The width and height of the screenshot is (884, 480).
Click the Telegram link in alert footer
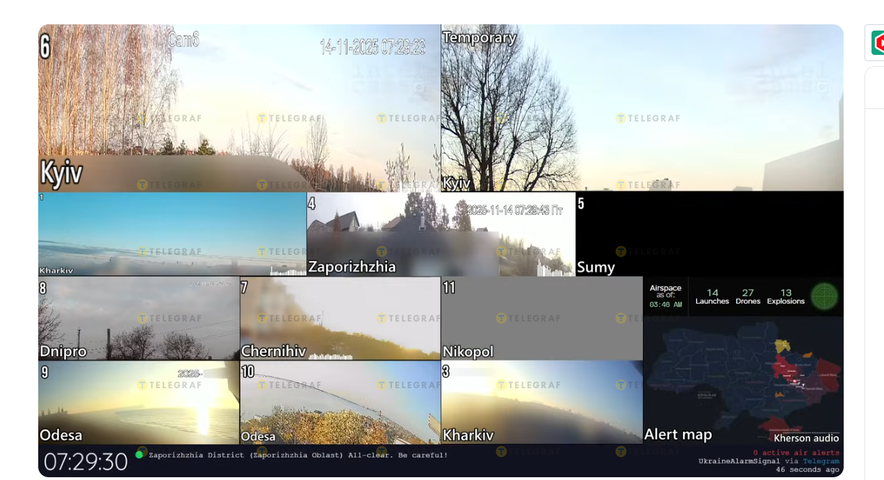pos(821,461)
